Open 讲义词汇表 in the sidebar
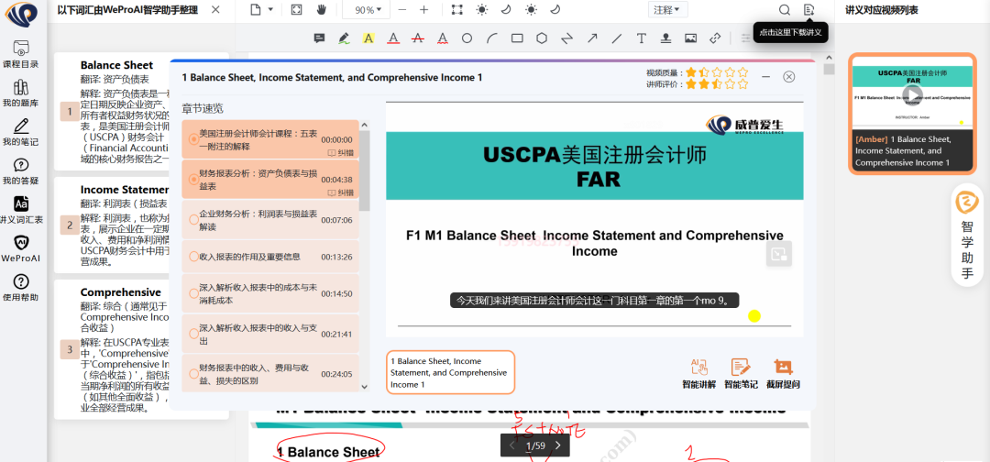Viewport: 990px width, 462px height. click(21, 210)
